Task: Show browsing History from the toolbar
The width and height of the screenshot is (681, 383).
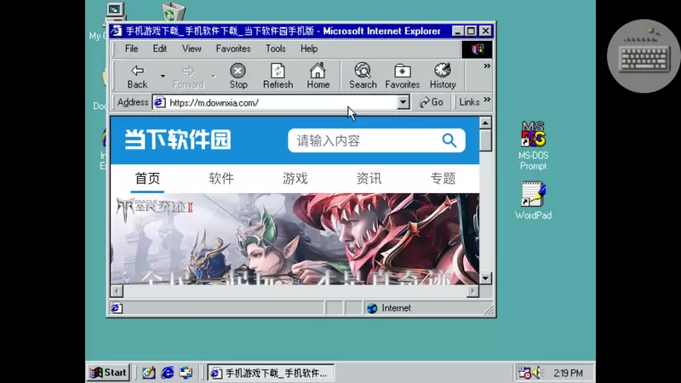Action: (x=442, y=75)
